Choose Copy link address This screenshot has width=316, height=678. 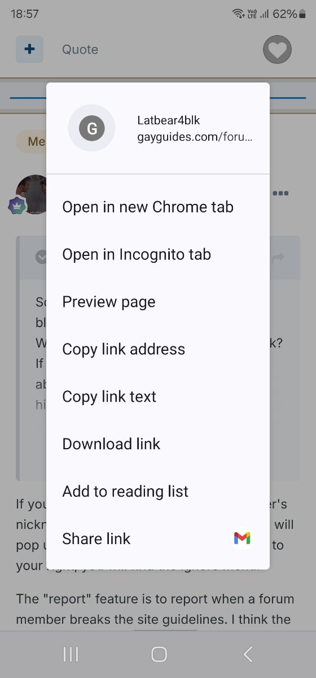[158, 349]
